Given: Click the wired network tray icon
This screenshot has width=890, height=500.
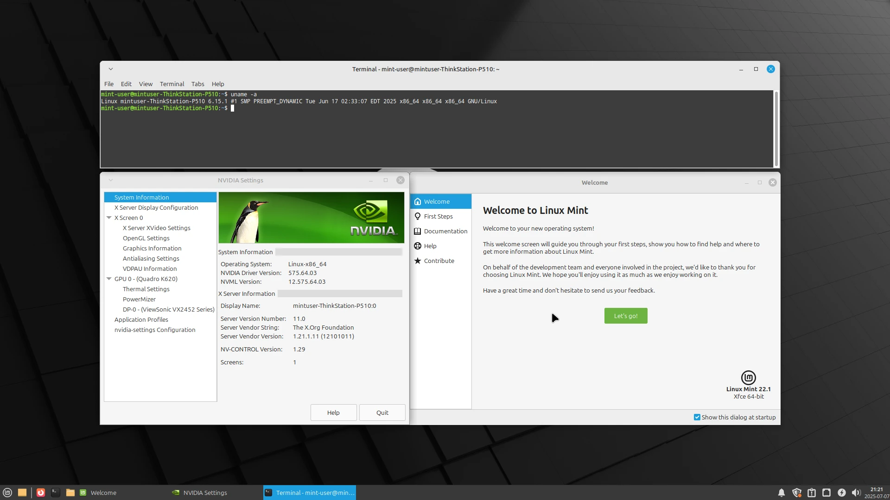Looking at the screenshot, I should pyautogui.click(x=826, y=493).
